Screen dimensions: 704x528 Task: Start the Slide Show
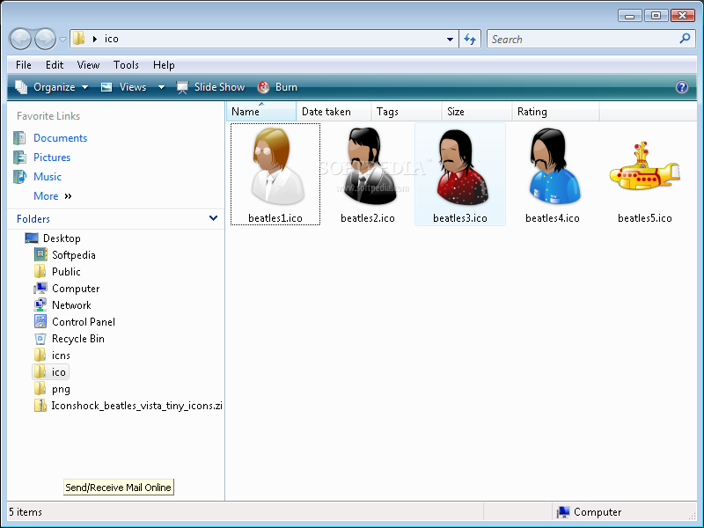(210, 87)
